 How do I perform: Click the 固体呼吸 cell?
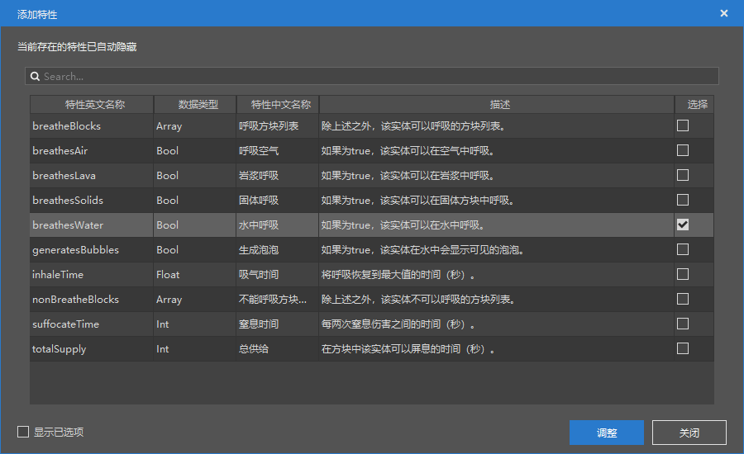[278, 200]
